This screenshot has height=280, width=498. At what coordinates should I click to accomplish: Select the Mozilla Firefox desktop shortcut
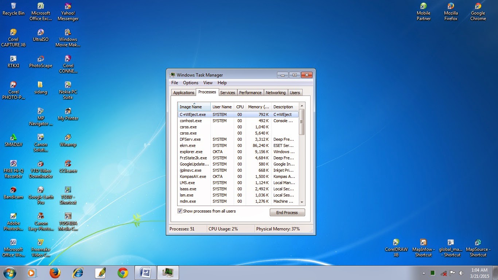[451, 7]
